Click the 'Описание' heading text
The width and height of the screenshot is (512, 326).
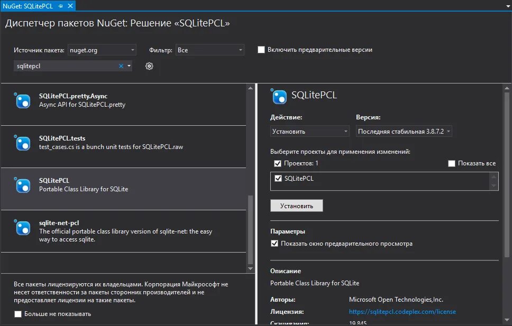tap(286, 271)
